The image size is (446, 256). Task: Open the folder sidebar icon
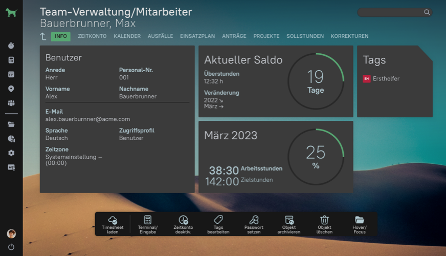coord(11,124)
